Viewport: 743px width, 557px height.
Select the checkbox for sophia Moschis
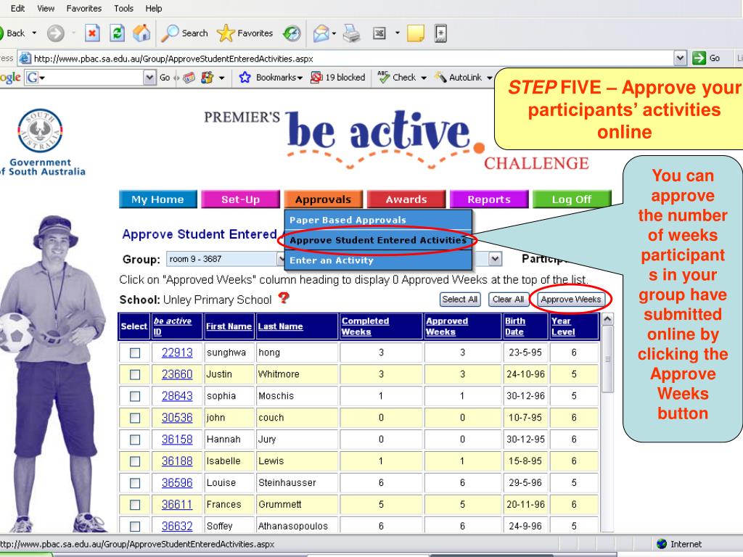[135, 397]
